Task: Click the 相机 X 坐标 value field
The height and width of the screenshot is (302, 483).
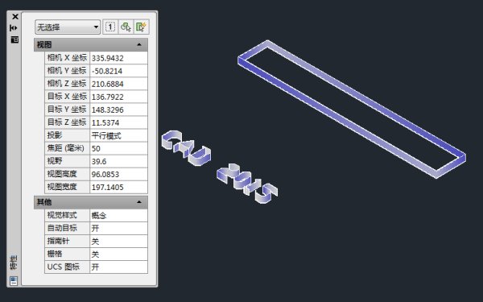Action: coord(118,58)
